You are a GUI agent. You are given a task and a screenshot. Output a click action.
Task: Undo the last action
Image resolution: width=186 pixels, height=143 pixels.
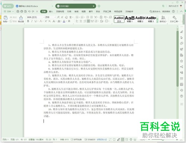pos(29,11)
